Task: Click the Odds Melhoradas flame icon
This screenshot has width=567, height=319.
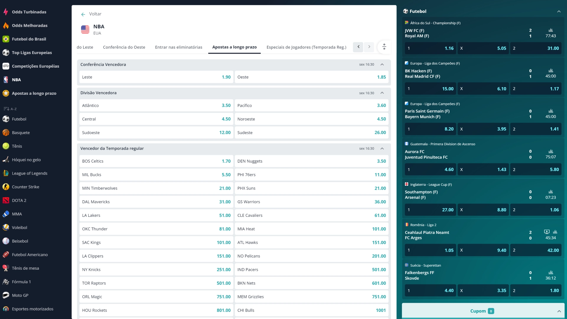Action: point(6,25)
